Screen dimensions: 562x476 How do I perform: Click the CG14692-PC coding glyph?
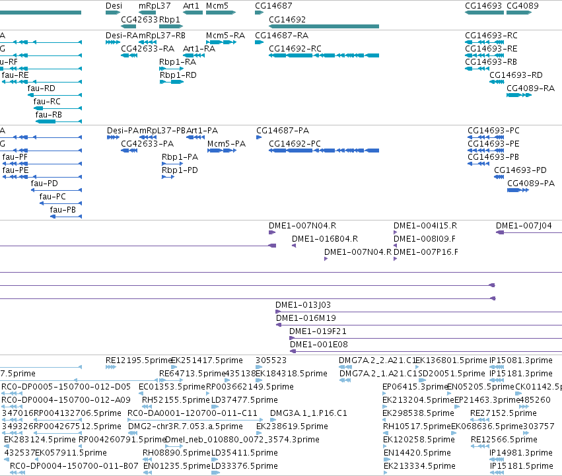(324, 151)
